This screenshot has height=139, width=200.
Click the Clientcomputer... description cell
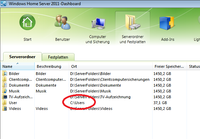pyautogui.click(x=51, y=79)
